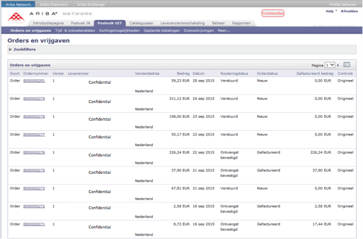Click the 28 sep 2015 date cell
The image size is (363, 239).
pyautogui.click(x=204, y=80)
